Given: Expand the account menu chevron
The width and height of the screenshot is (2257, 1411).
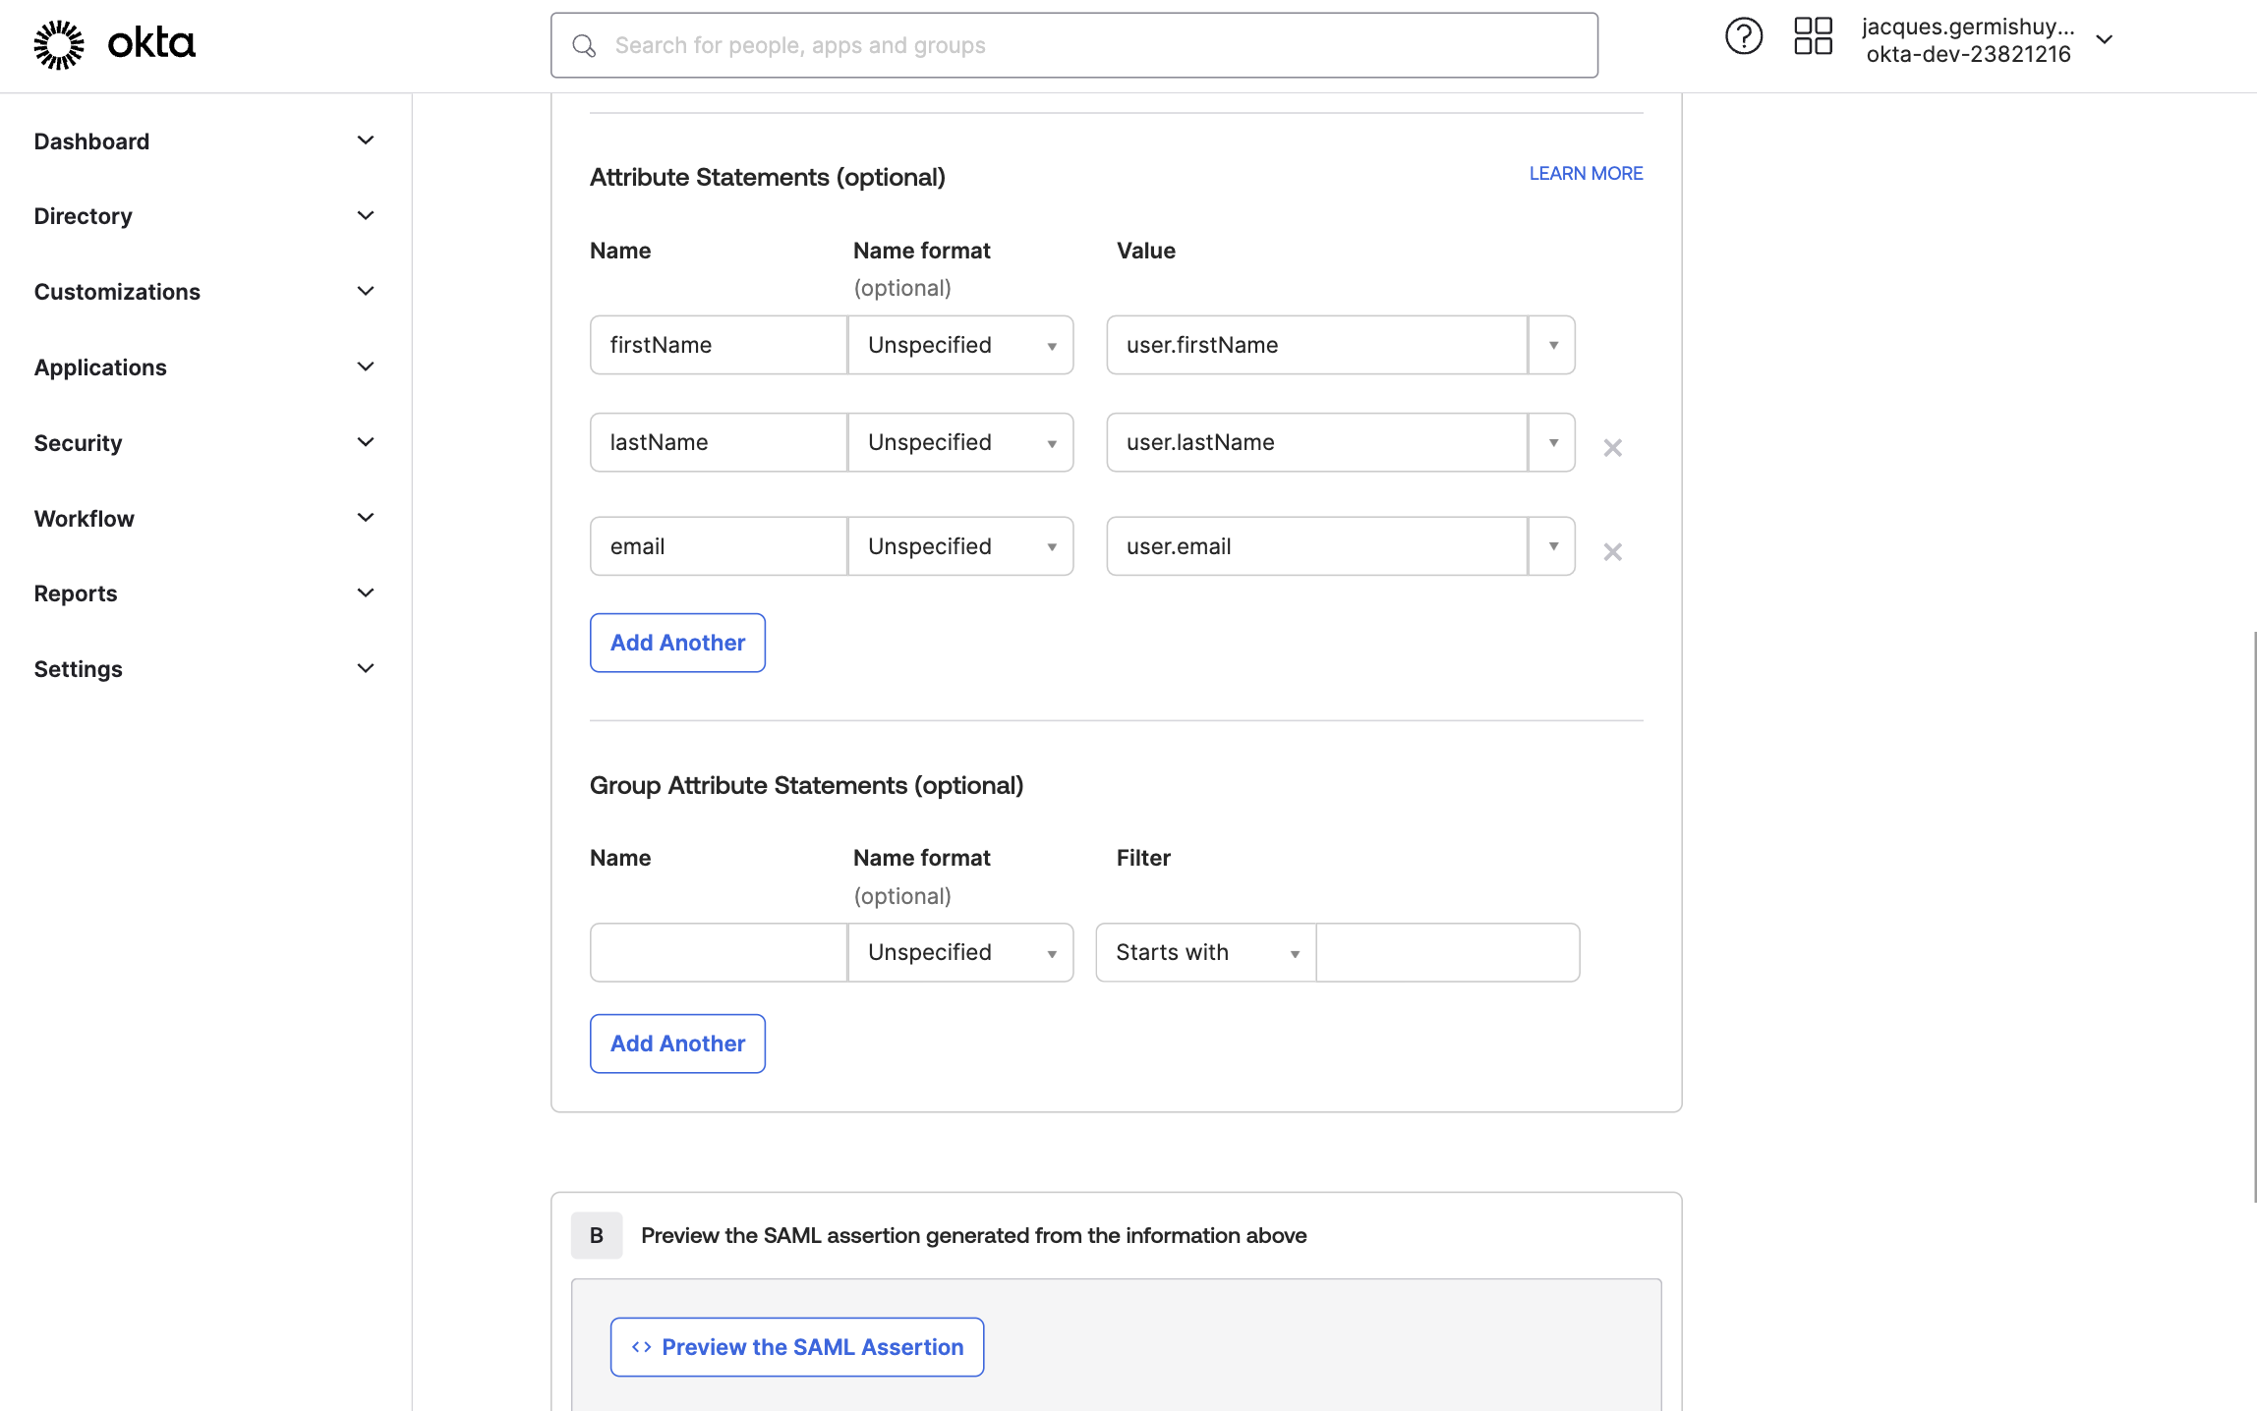Looking at the screenshot, I should [2104, 40].
